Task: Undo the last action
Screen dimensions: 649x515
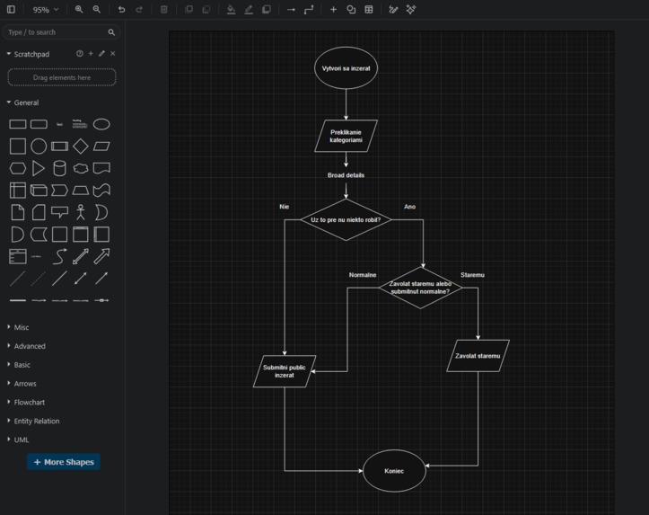Action: click(121, 9)
